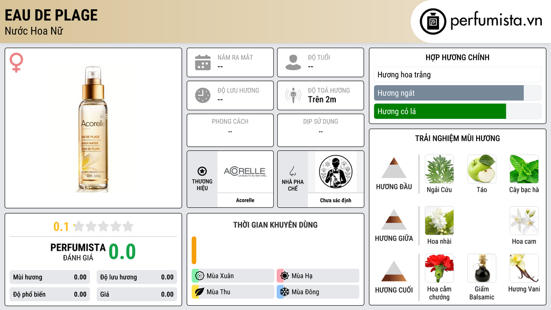
Task: Select the Hoa cẩm chướng carnation image
Action: [439, 269]
